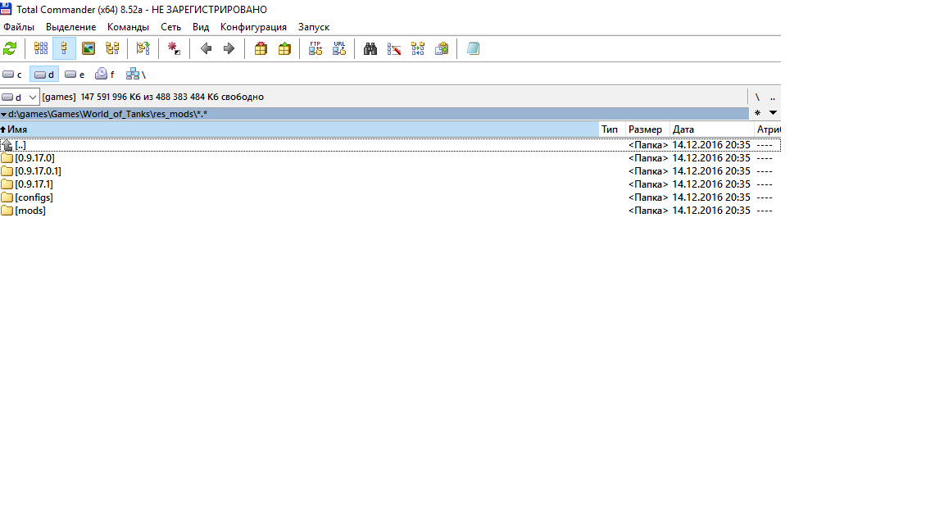Viewport: 944px width, 531px height.
Task: Open the directory history dropdown arrow
Action: 773,113
